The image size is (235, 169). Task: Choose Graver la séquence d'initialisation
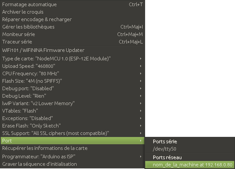coord(40,164)
